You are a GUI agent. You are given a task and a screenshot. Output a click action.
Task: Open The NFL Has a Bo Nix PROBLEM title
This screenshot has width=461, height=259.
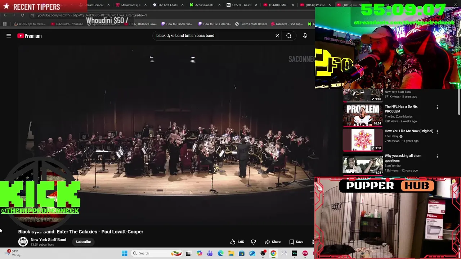pos(401,109)
